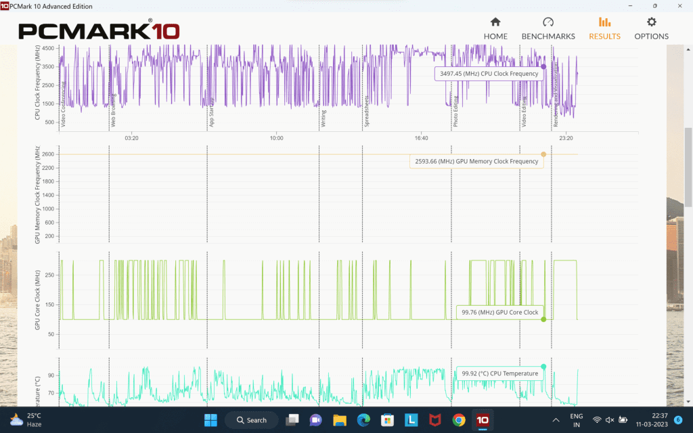Click the 10:00 time axis label
This screenshot has width=693, height=433.
pos(276,138)
